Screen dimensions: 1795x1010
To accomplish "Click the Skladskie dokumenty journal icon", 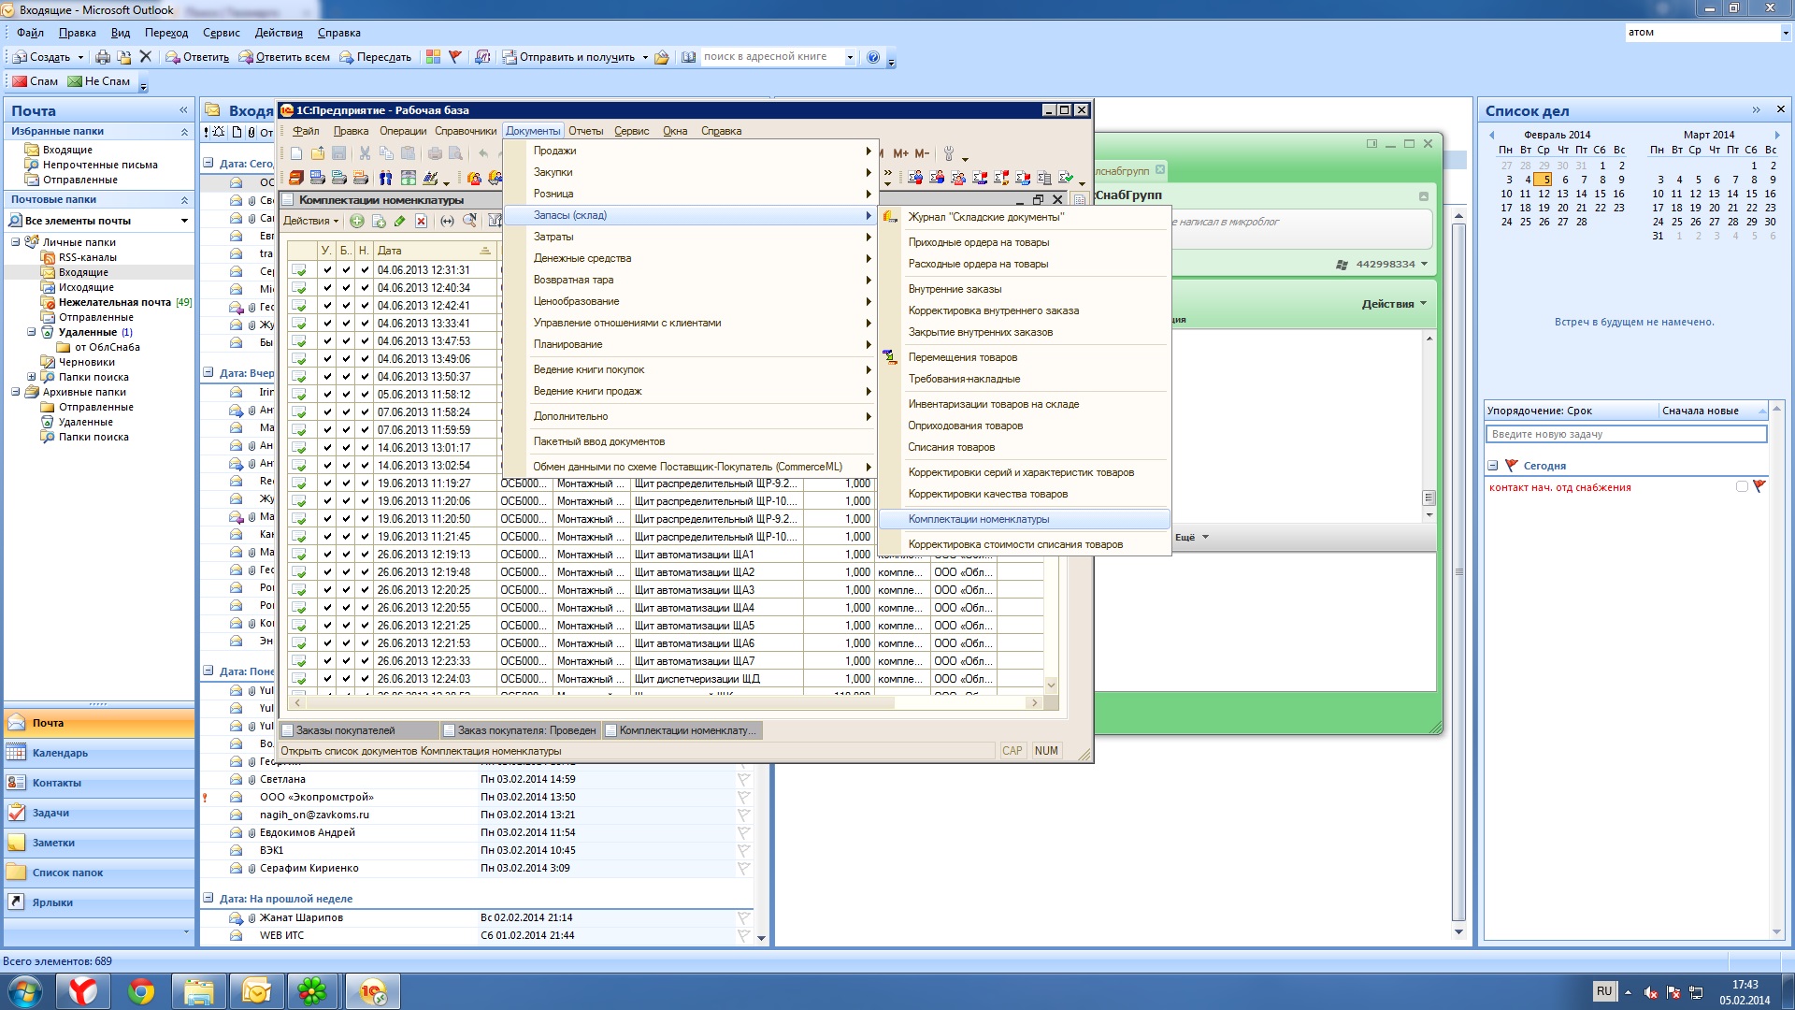I will tap(890, 217).
